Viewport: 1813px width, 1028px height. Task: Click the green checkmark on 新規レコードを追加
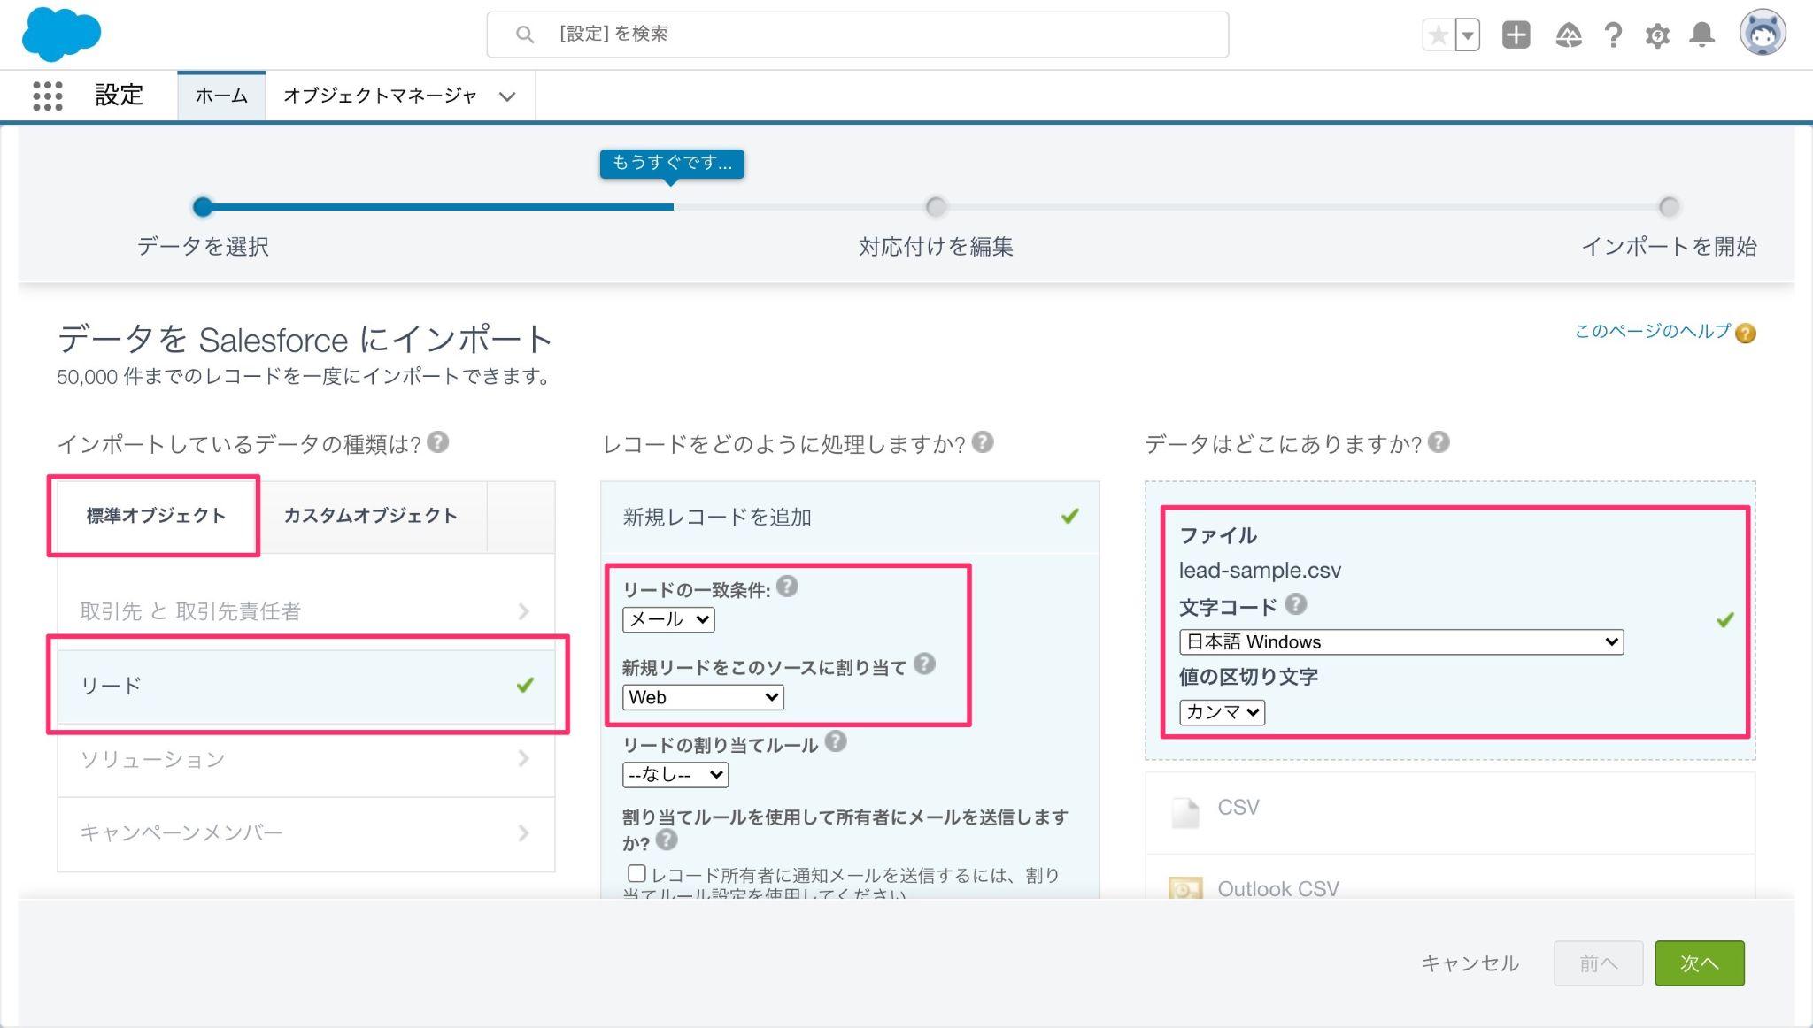click(x=1070, y=516)
